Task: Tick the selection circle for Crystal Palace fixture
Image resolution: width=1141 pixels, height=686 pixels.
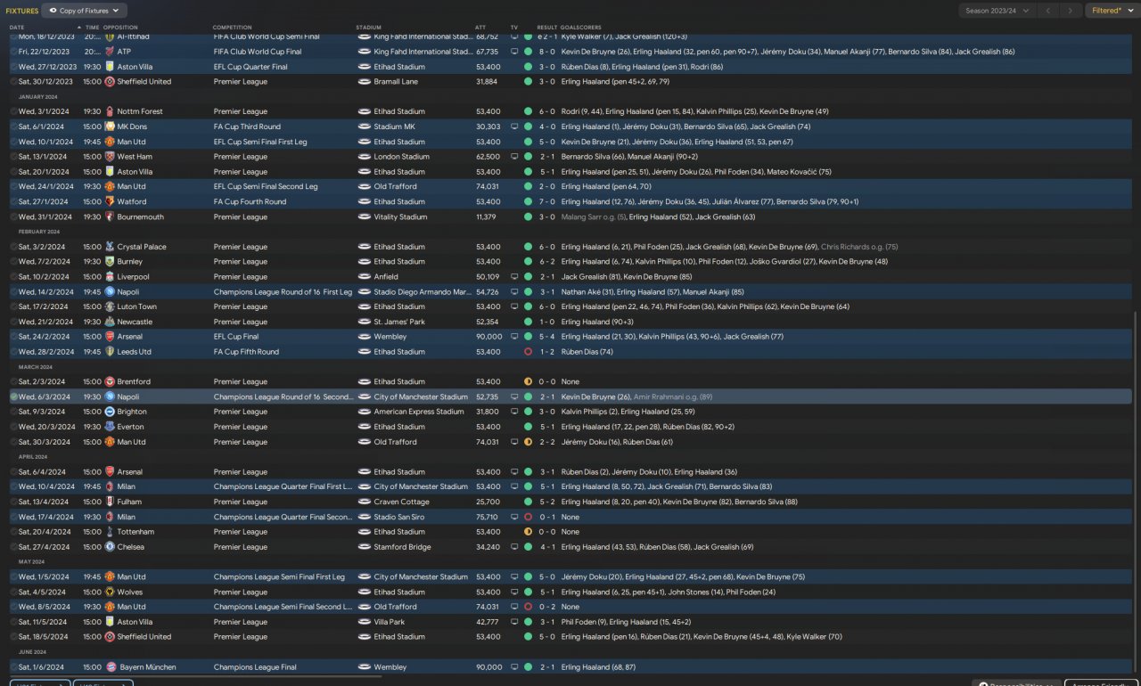Action: (13, 247)
